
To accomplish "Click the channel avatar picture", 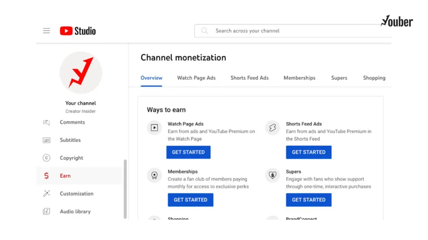I will coord(81,72).
